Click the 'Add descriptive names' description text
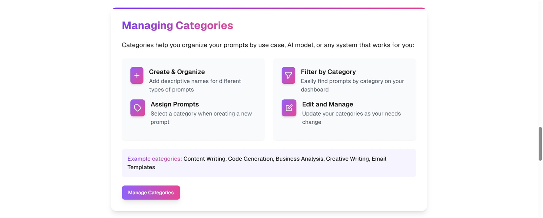 195,85
